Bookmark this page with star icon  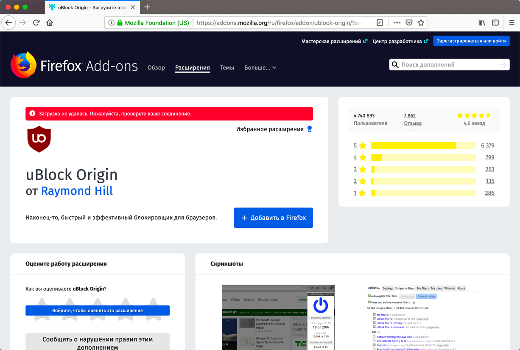click(x=421, y=23)
